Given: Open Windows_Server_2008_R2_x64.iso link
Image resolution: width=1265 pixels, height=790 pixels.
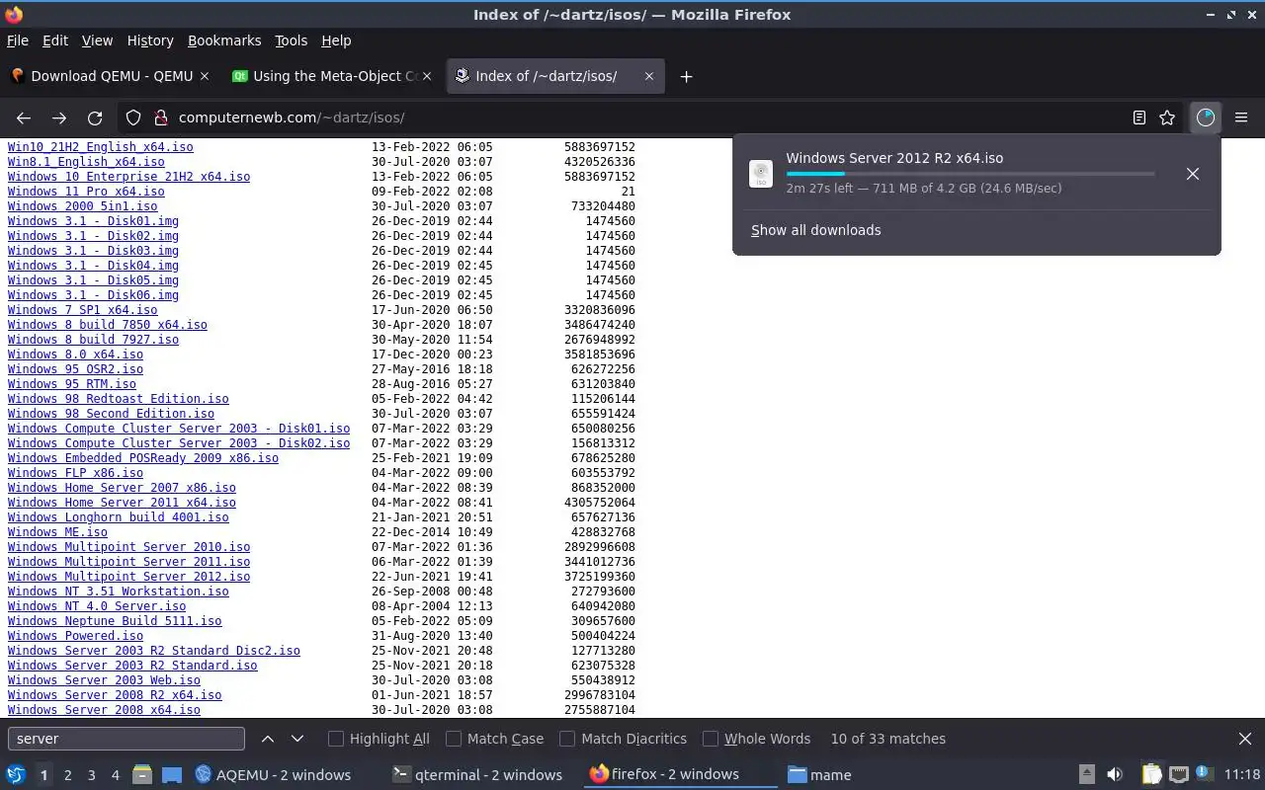Looking at the screenshot, I should 115,695.
